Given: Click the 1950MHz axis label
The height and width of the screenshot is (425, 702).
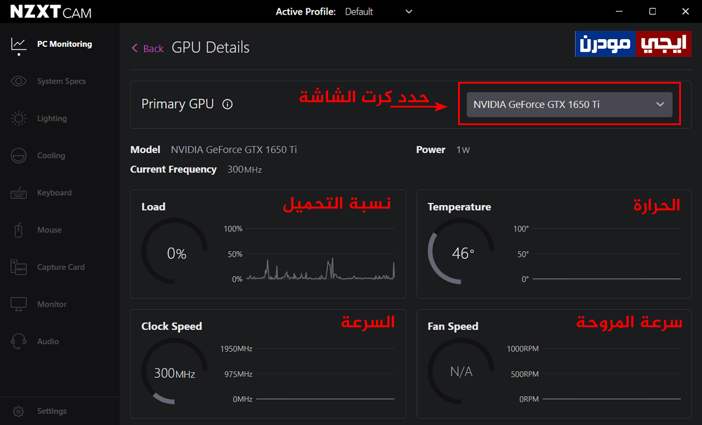Looking at the screenshot, I should (236, 348).
